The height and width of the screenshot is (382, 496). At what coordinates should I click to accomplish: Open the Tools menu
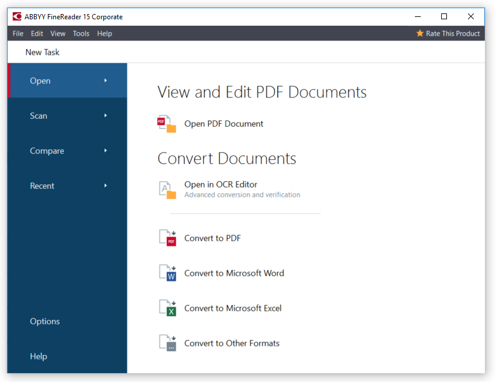81,33
